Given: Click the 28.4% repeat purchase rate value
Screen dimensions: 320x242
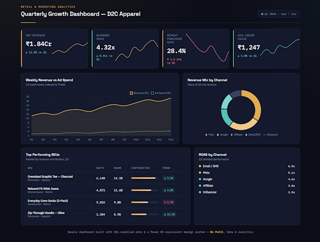Looking at the screenshot, I should (x=176, y=51).
